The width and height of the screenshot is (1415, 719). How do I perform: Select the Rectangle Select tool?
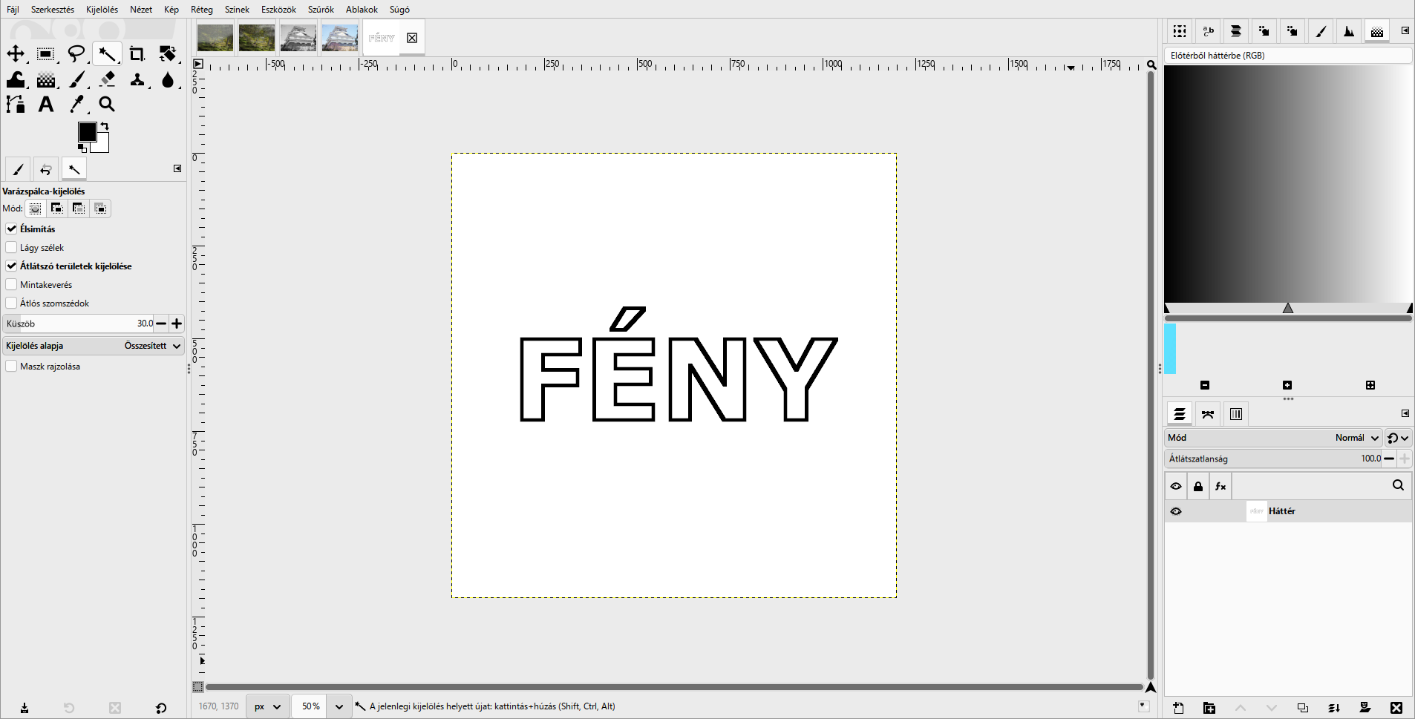coord(46,53)
